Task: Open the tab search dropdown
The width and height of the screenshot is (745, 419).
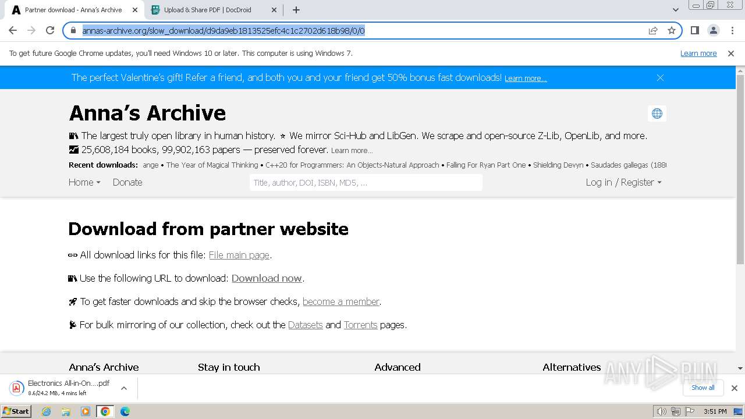Action: coord(675,10)
